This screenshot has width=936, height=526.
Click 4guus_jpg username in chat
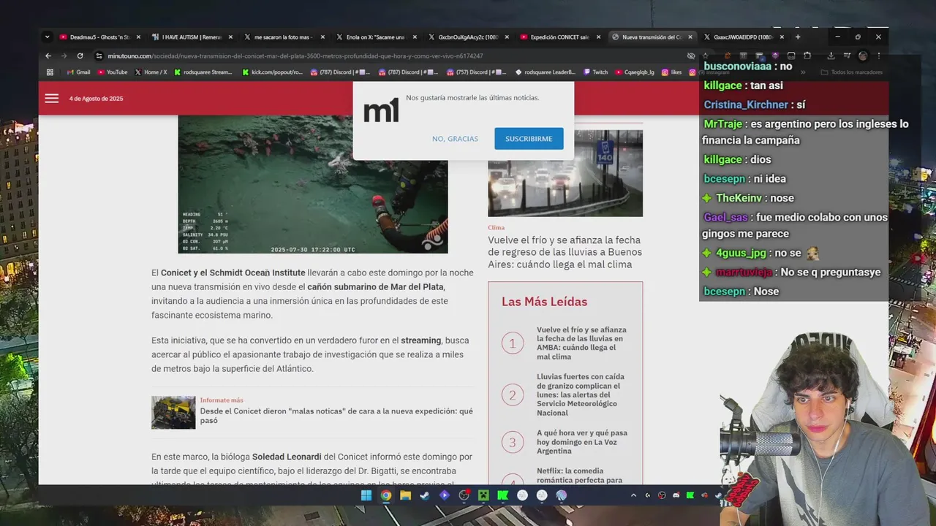click(x=741, y=253)
